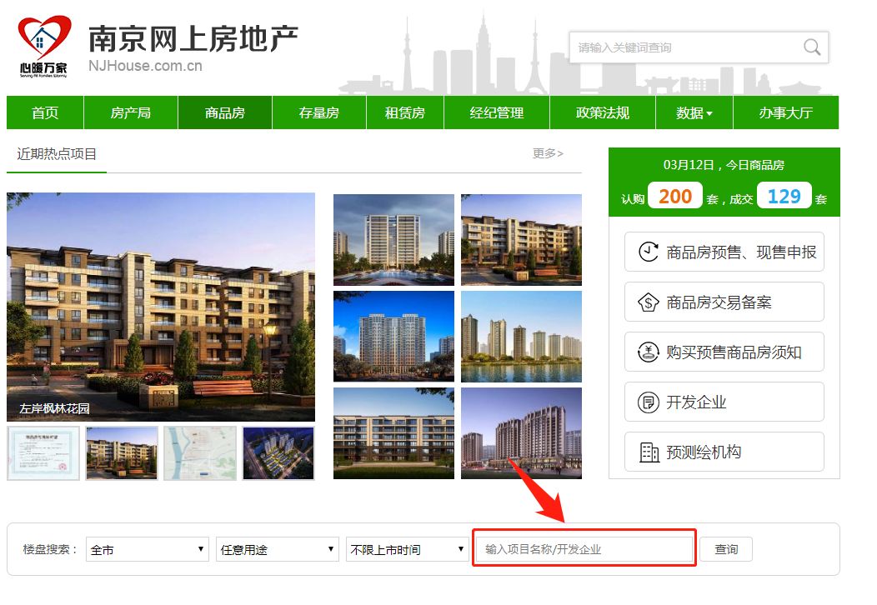Click the document icon beside 开发企业
The height and width of the screenshot is (605, 877).
(649, 402)
